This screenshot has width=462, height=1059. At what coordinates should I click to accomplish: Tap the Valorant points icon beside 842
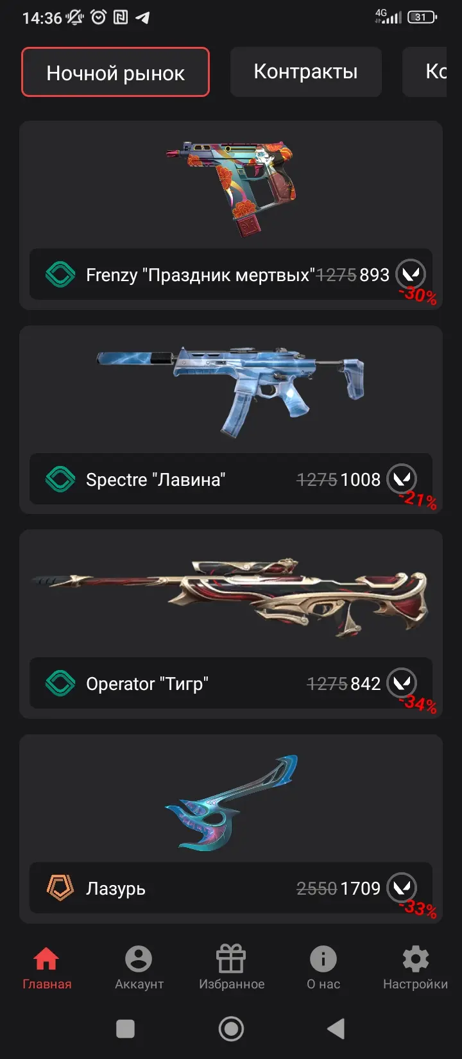click(402, 683)
